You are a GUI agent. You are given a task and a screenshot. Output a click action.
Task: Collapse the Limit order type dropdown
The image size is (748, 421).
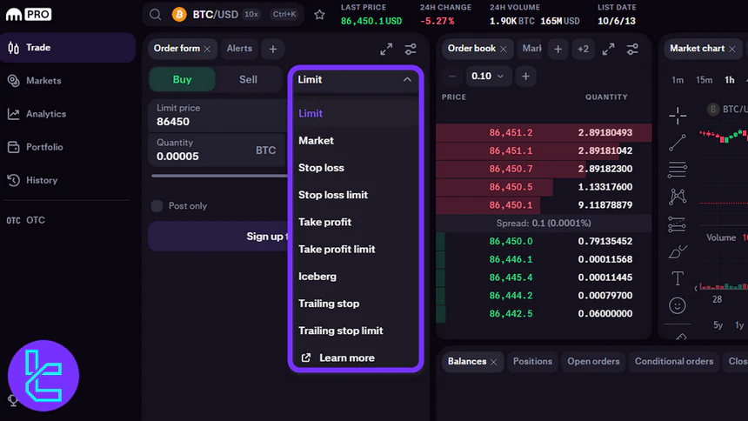coord(406,79)
